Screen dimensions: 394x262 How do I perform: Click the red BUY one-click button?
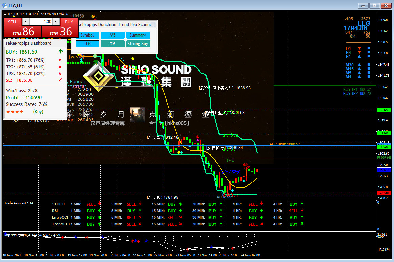click(x=69, y=22)
